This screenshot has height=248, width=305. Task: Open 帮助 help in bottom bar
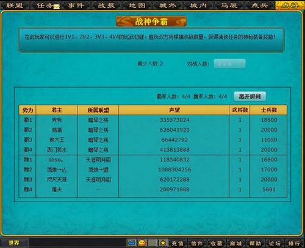pyautogui.click(x=256, y=243)
